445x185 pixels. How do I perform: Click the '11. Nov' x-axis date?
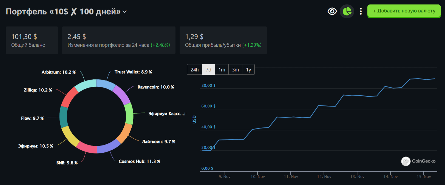click(x=291, y=176)
